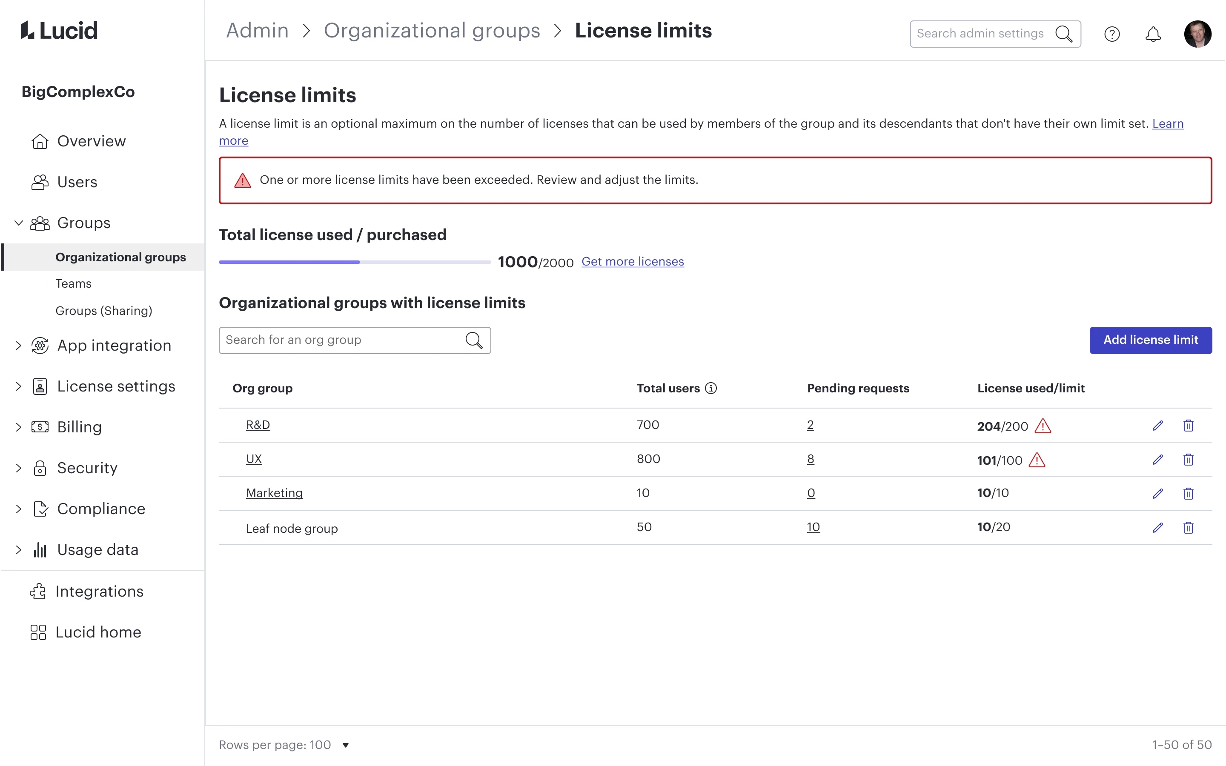The height and width of the screenshot is (766, 1226).
Task: Open the user profile avatar
Action: click(1197, 34)
